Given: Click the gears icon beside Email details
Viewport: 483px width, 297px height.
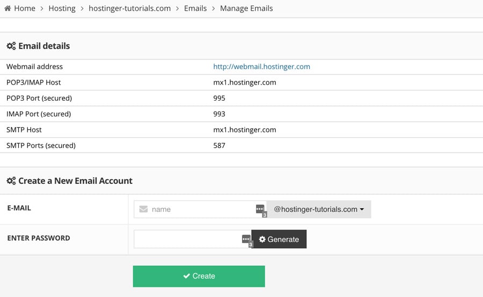Looking at the screenshot, I should [x=11, y=46].
